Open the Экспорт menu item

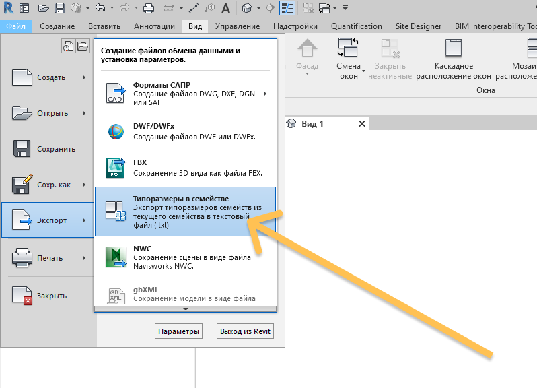click(x=48, y=220)
